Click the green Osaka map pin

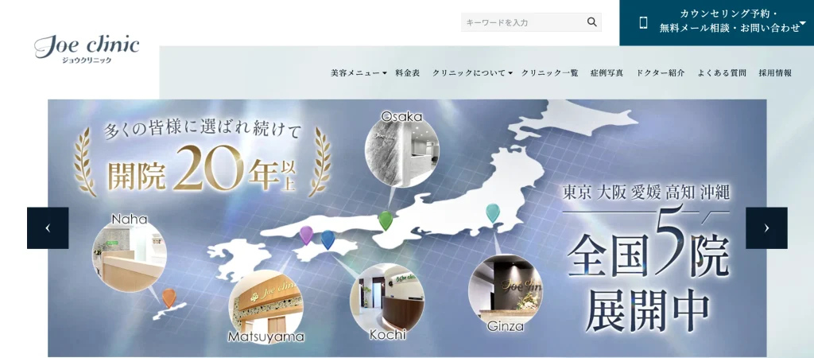[x=386, y=220]
